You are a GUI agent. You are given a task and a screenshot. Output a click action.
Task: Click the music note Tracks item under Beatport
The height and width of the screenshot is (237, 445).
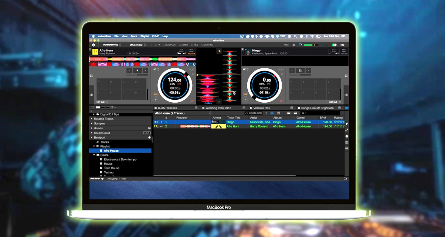pyautogui.click(x=105, y=142)
